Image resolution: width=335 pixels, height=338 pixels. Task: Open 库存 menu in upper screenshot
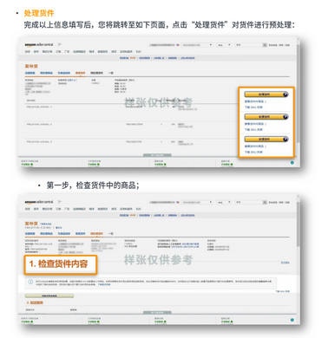coord(36,51)
